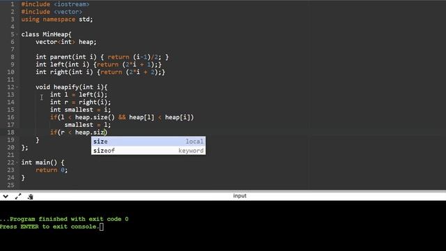446x251 pixels.
Task: Click the '#include <iostream>' line
Action: 55,4
